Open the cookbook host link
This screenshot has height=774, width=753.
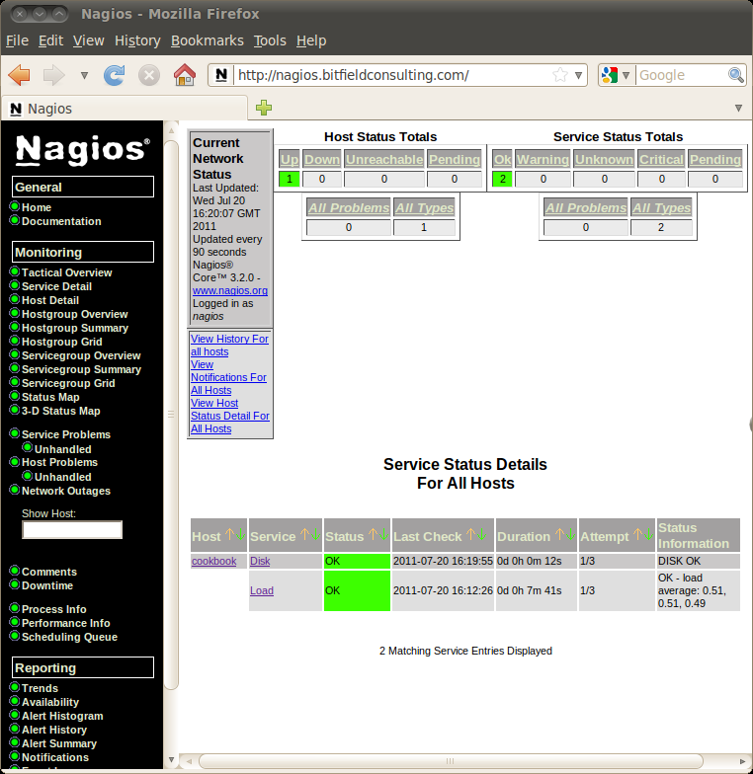[213, 561]
